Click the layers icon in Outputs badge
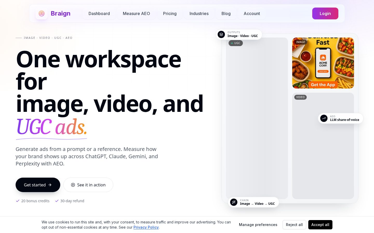 tap(221, 34)
